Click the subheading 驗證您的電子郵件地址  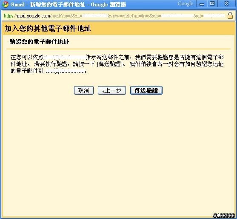click(39, 42)
